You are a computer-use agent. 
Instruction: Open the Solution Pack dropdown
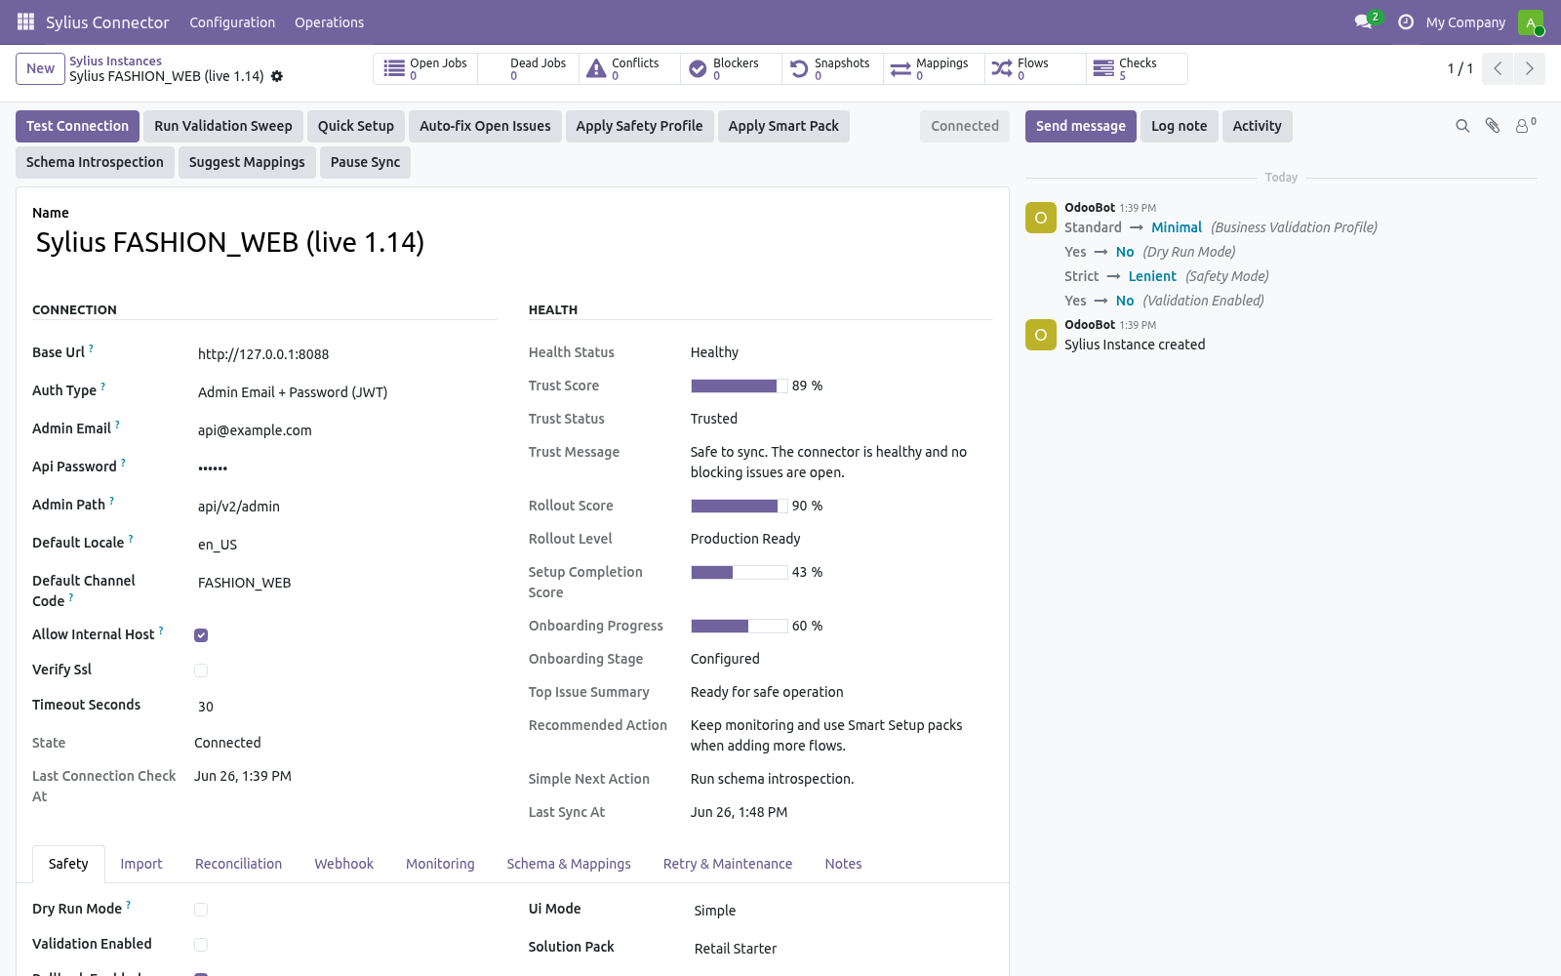click(842, 949)
